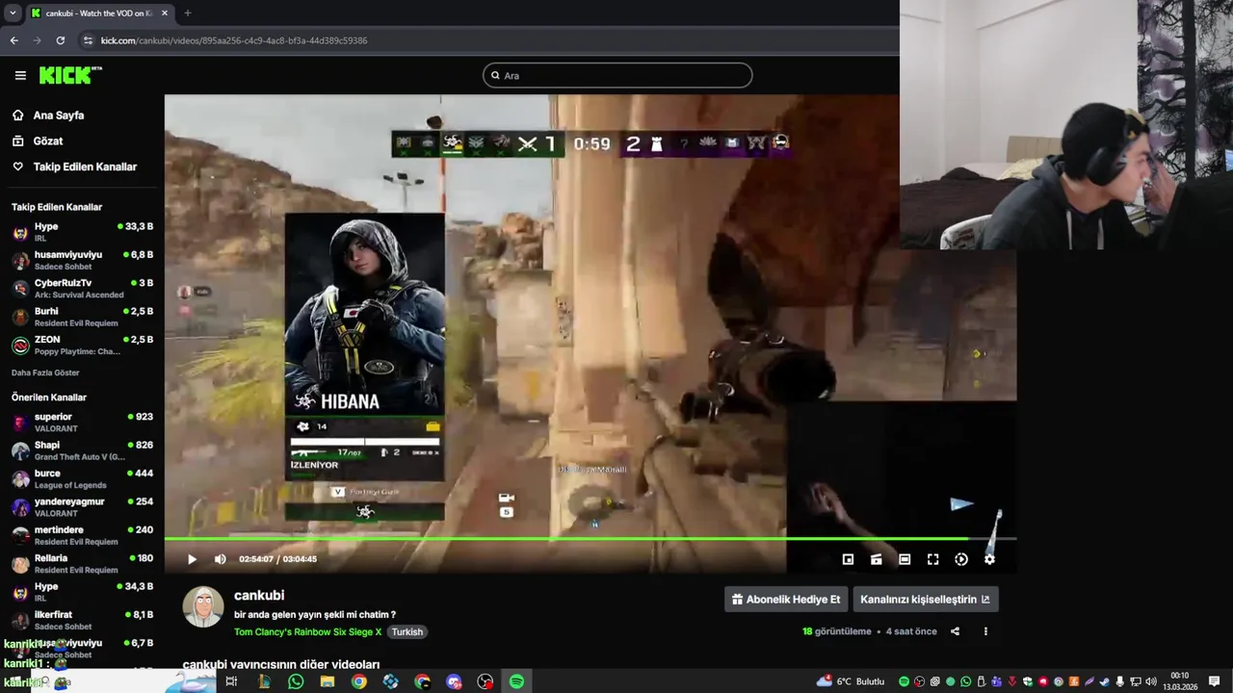
Task: Open mertindere Resident Evil Requiem channel
Action: click(x=82, y=535)
